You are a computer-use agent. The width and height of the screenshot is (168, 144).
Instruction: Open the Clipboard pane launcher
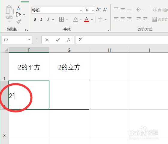point(27,30)
